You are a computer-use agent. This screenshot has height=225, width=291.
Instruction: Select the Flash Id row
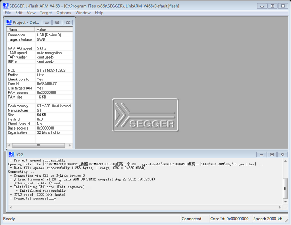tap(39, 119)
